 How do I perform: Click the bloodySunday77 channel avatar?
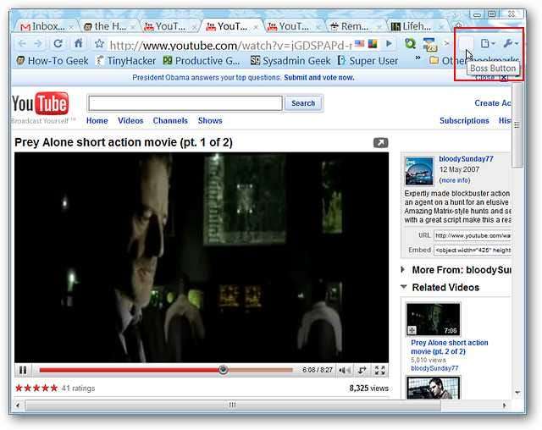click(419, 171)
